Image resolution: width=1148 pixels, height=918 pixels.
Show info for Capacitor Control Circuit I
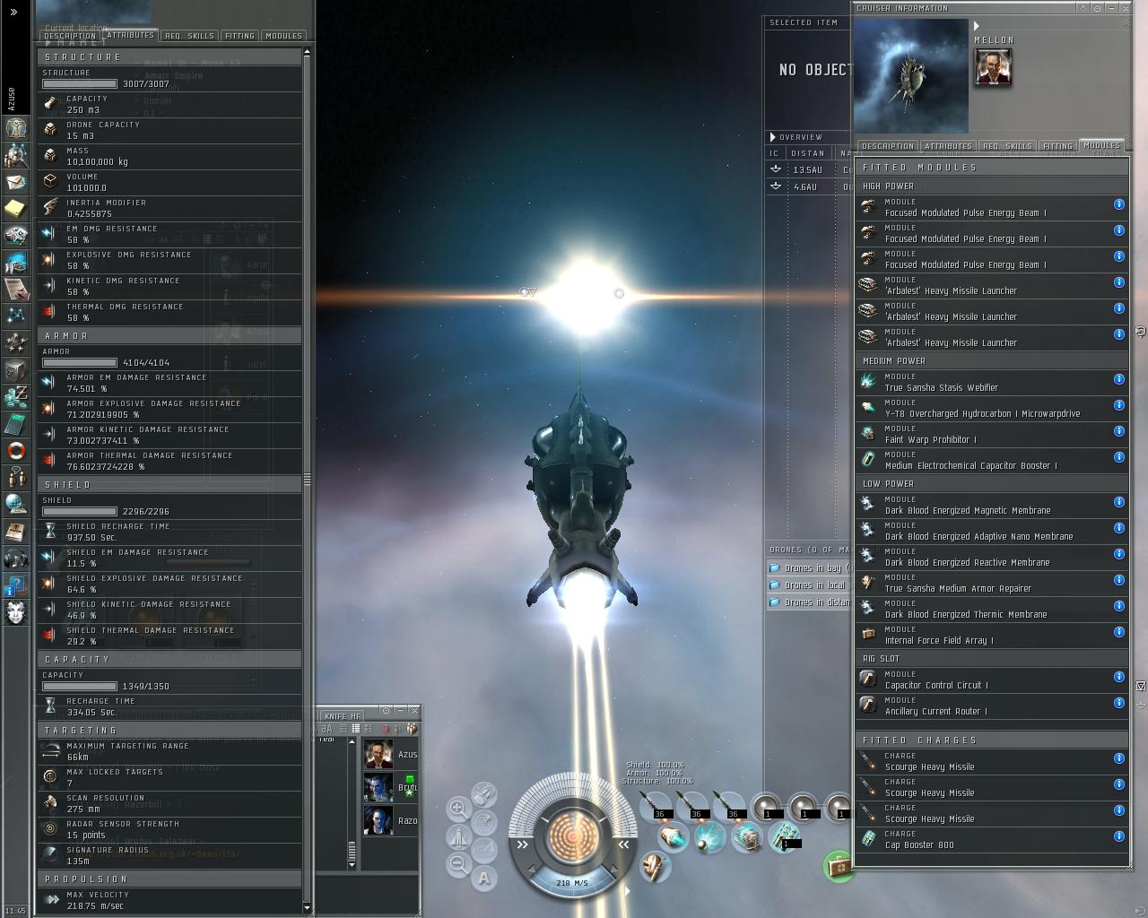coord(1119,677)
